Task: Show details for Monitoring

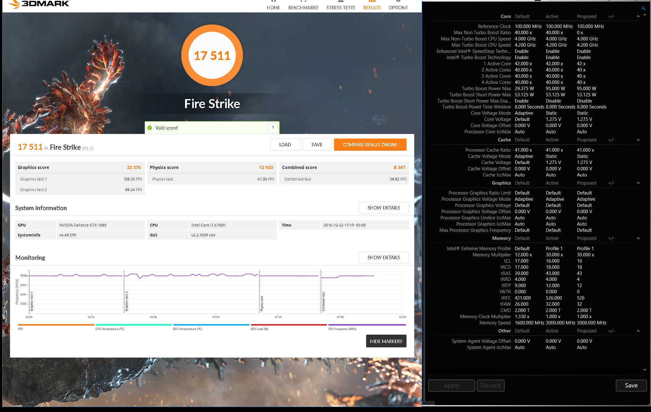Action: coord(384,258)
